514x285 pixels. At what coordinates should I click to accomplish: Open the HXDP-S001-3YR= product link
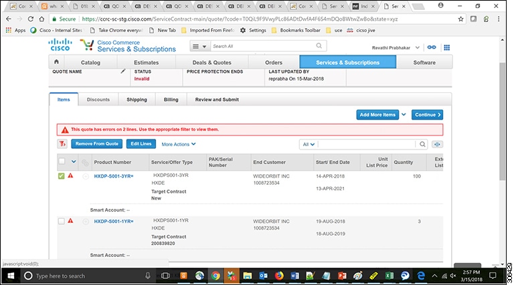[114, 176]
